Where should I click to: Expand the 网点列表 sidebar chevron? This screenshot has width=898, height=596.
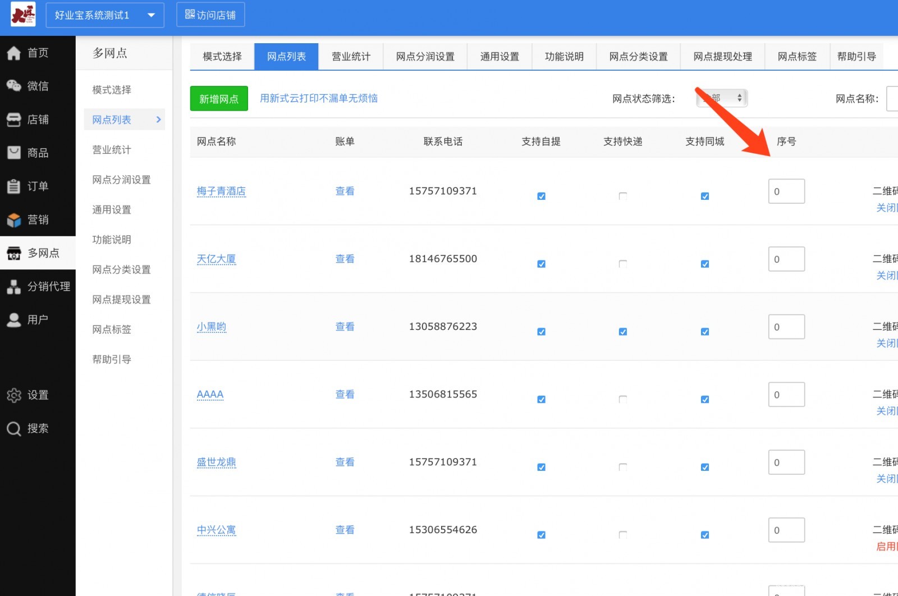click(x=158, y=120)
